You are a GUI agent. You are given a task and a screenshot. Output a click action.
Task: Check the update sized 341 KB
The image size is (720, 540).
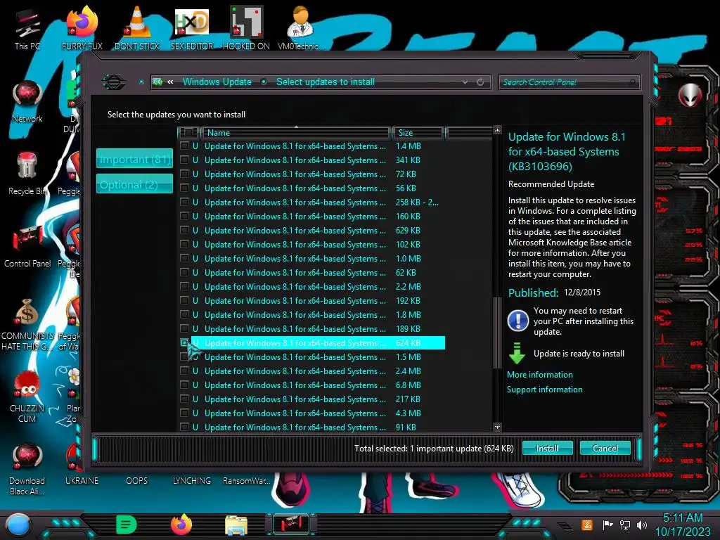click(184, 160)
